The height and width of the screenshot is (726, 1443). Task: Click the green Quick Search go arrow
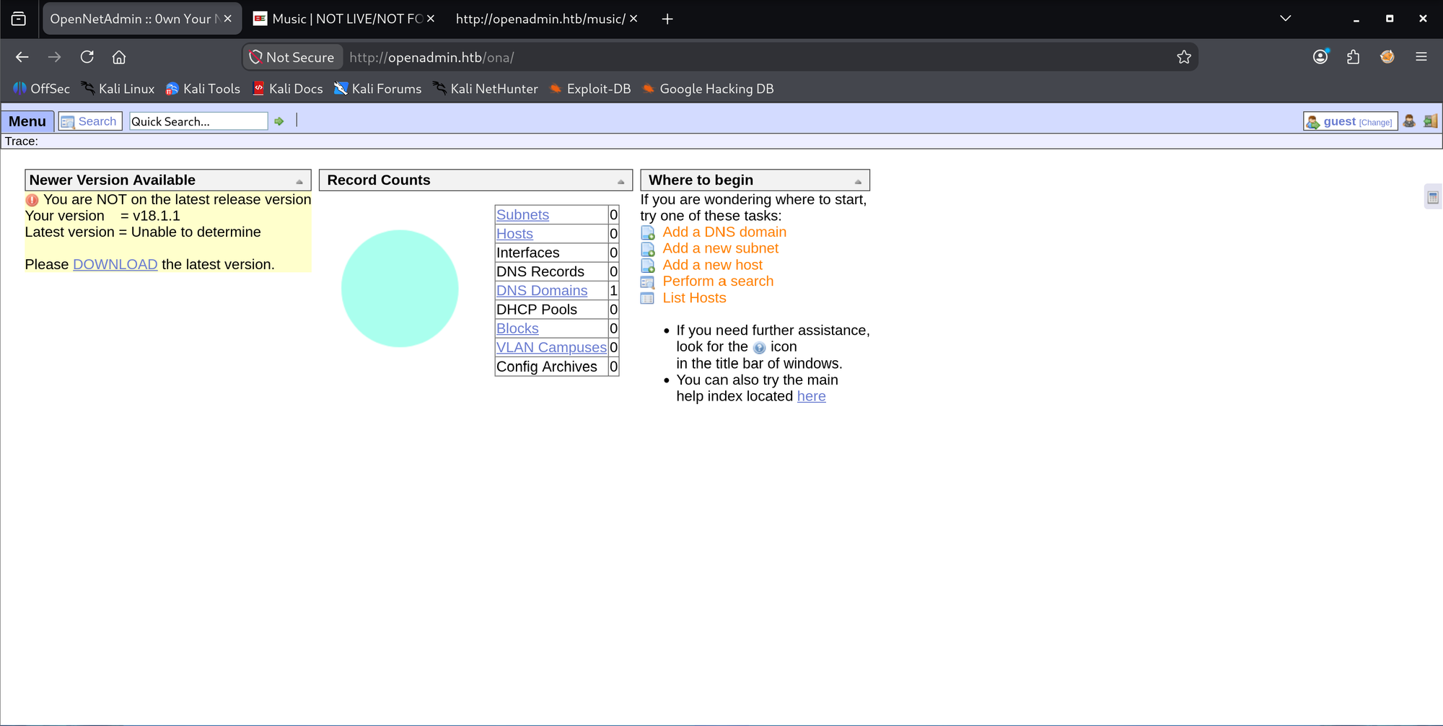(279, 121)
